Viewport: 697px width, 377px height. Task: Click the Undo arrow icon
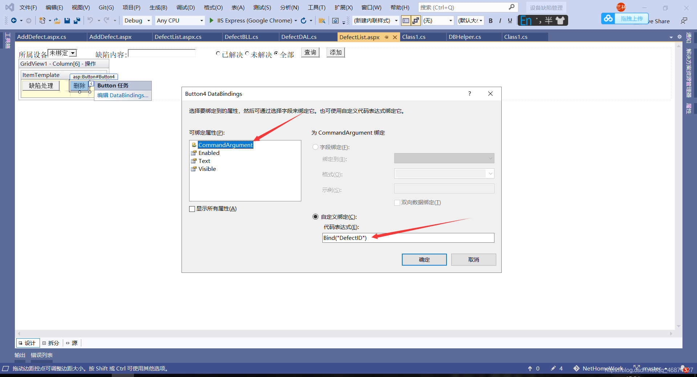click(90, 20)
